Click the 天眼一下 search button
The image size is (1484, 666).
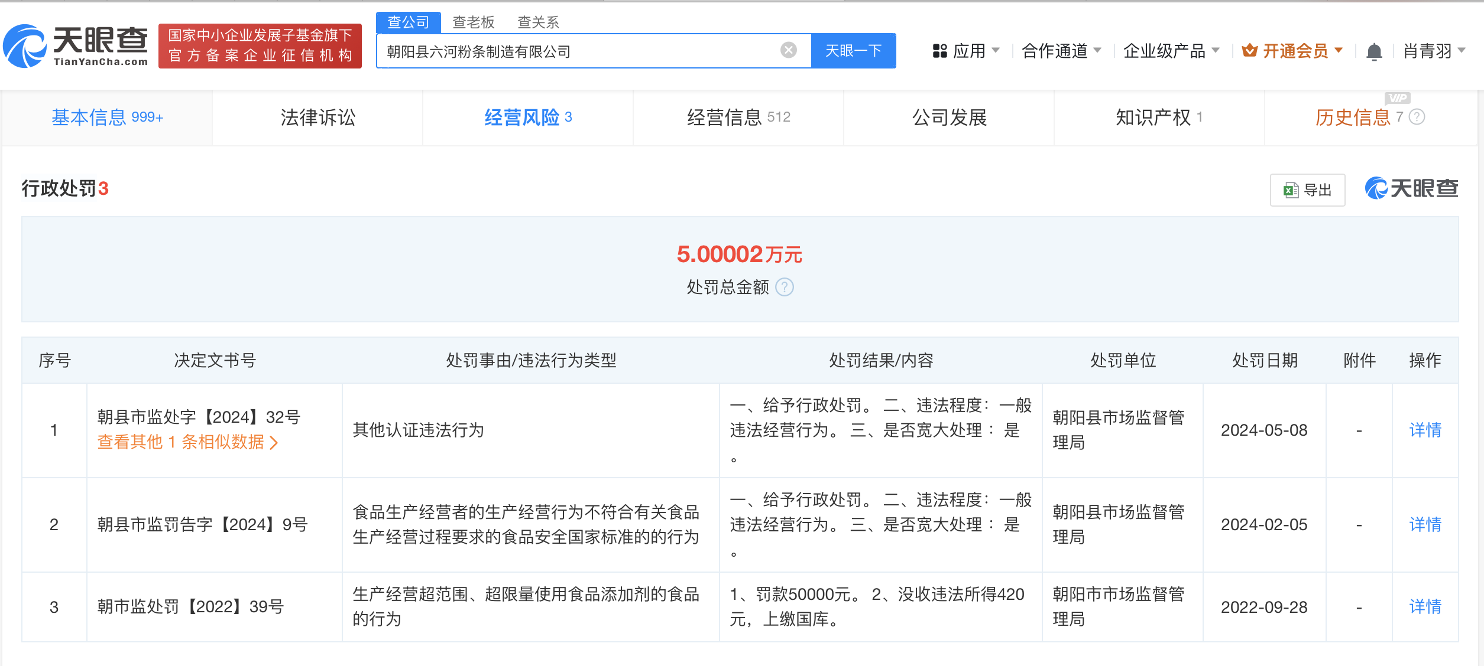coord(853,51)
